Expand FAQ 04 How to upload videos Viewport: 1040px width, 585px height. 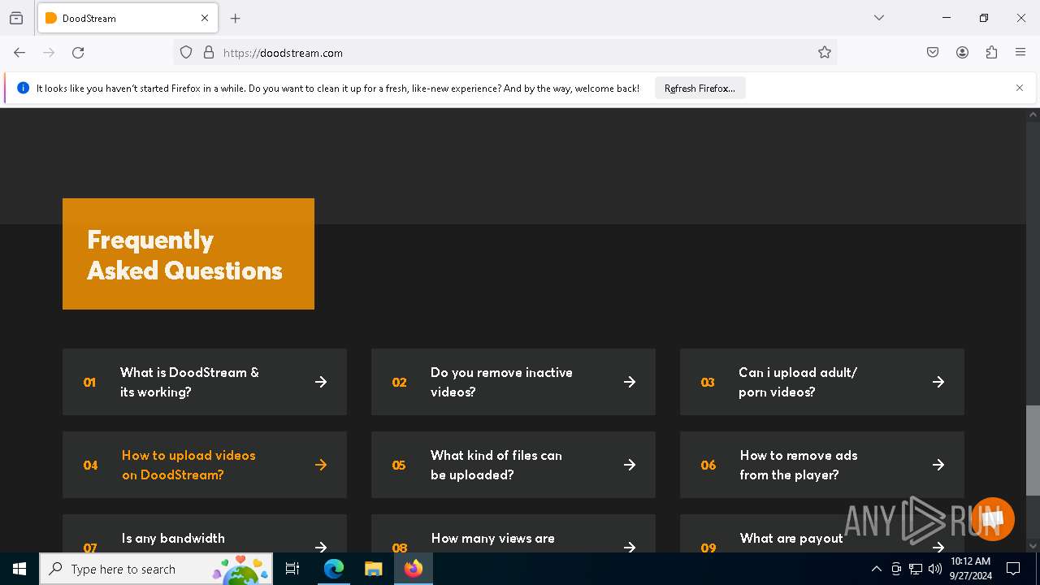(x=205, y=465)
